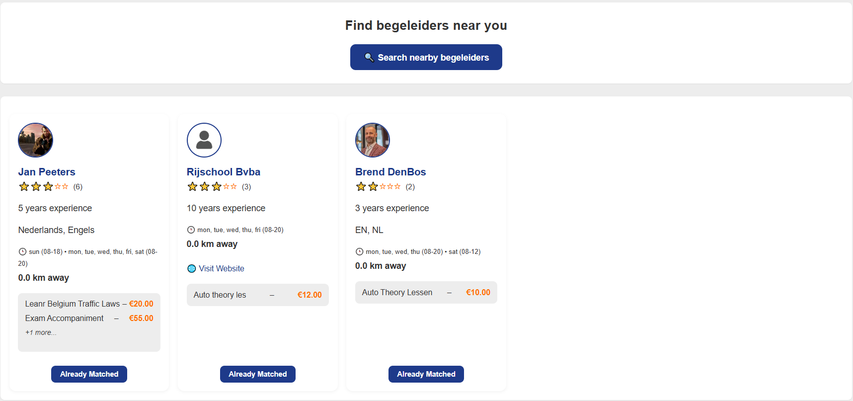Image resolution: width=853 pixels, height=401 pixels.
Task: Click Brend DenBos star rating
Action: [x=378, y=187]
